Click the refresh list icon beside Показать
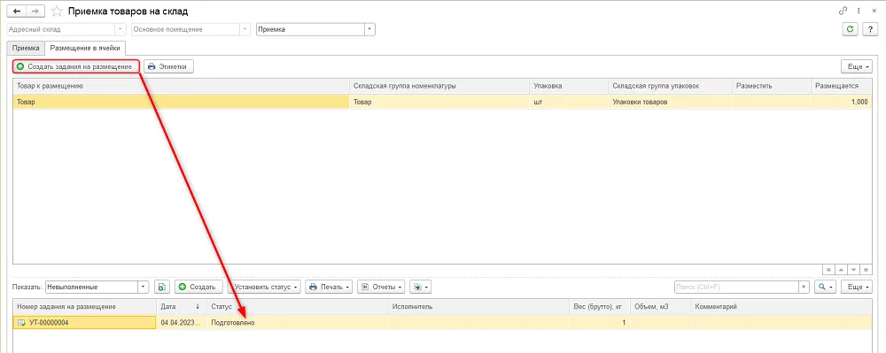Screen dimensions: 886x353 pyautogui.click(x=161, y=287)
